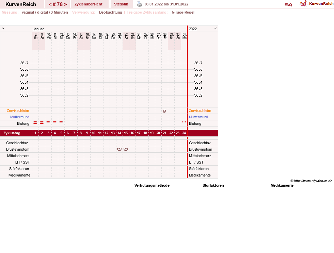
Task: Click the KurvenReich brand link at top right
Action: coord(321,4)
